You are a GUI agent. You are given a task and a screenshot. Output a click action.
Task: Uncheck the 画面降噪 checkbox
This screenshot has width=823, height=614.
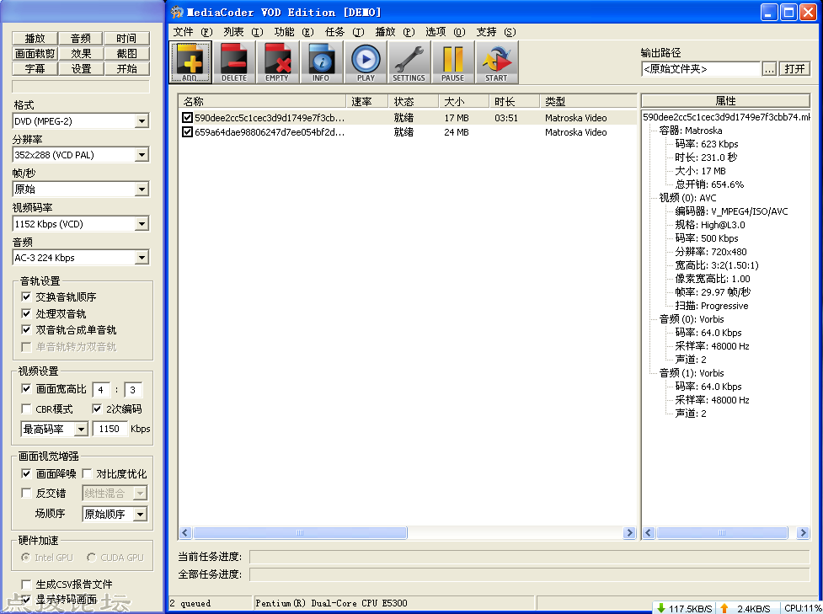tap(26, 474)
